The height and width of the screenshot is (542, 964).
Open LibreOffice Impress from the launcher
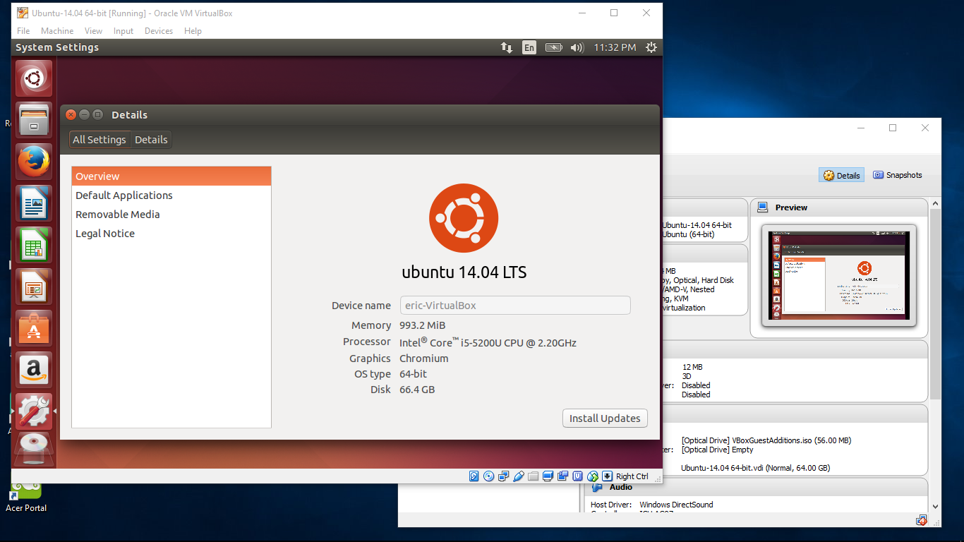point(34,287)
